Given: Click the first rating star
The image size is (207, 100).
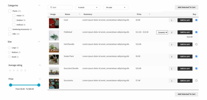Looking at the screenshot, I should (10, 70).
